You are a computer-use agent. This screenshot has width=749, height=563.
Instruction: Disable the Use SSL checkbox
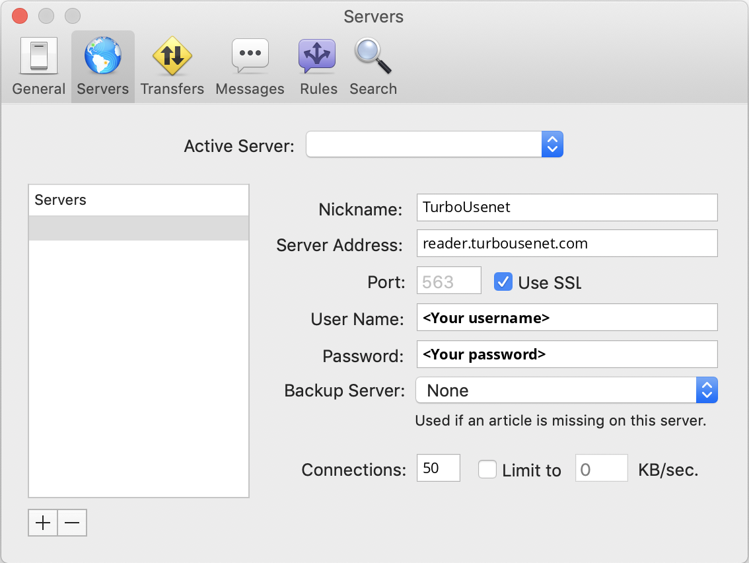[503, 282]
